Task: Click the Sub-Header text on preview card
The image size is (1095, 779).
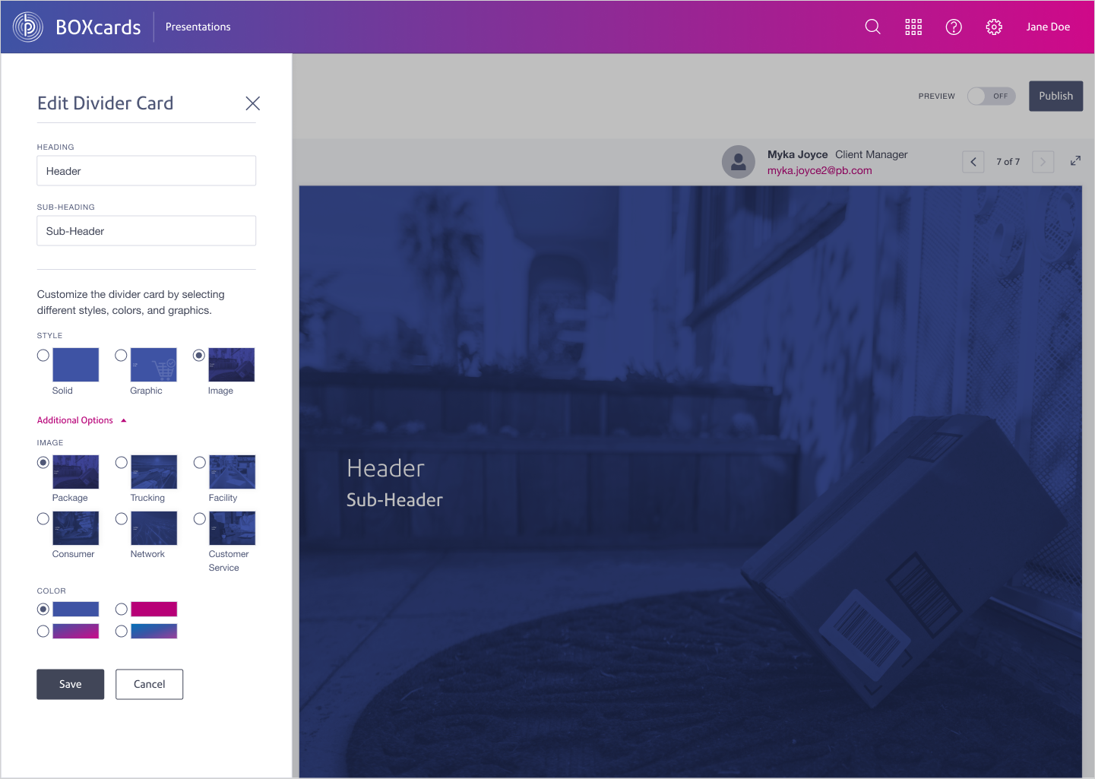Action: pos(394,500)
